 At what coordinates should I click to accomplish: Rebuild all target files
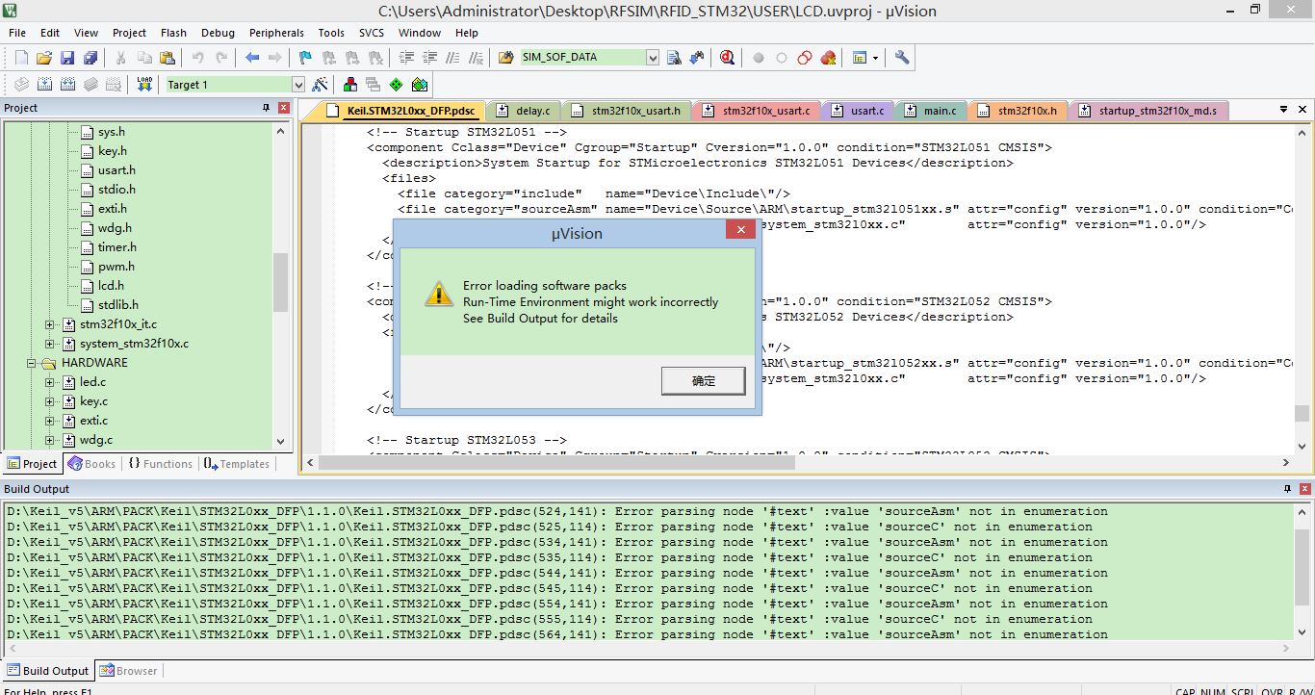tap(67, 85)
